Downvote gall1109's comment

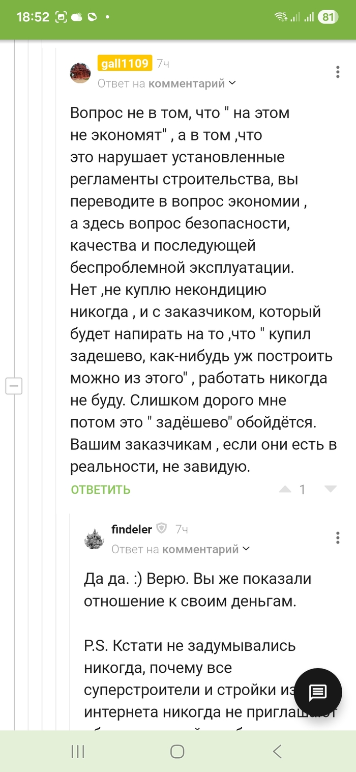tap(331, 490)
